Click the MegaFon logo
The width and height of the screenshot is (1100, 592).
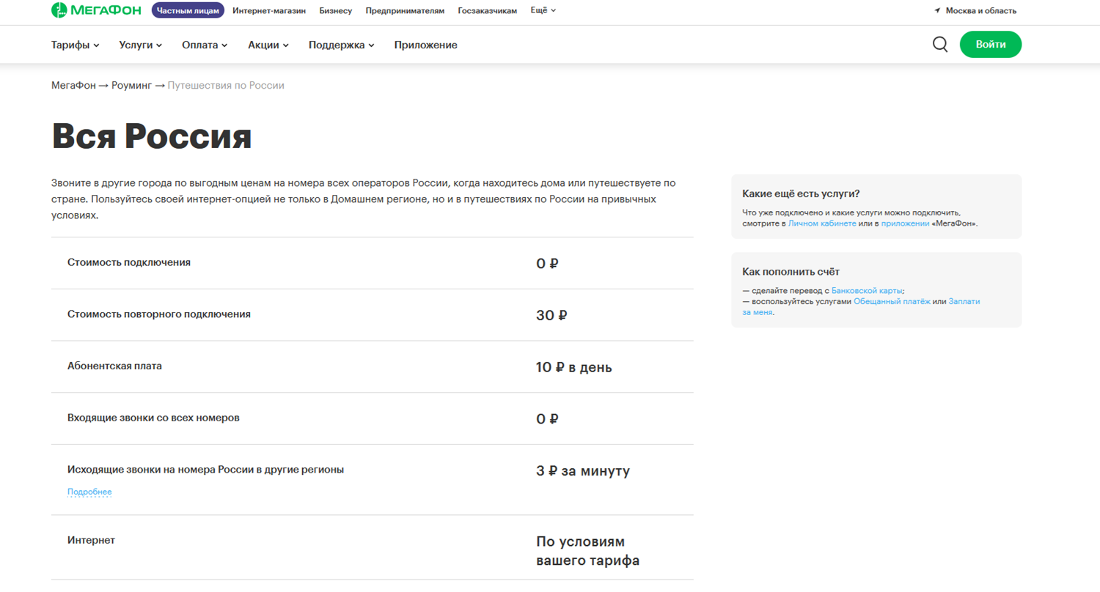point(98,10)
